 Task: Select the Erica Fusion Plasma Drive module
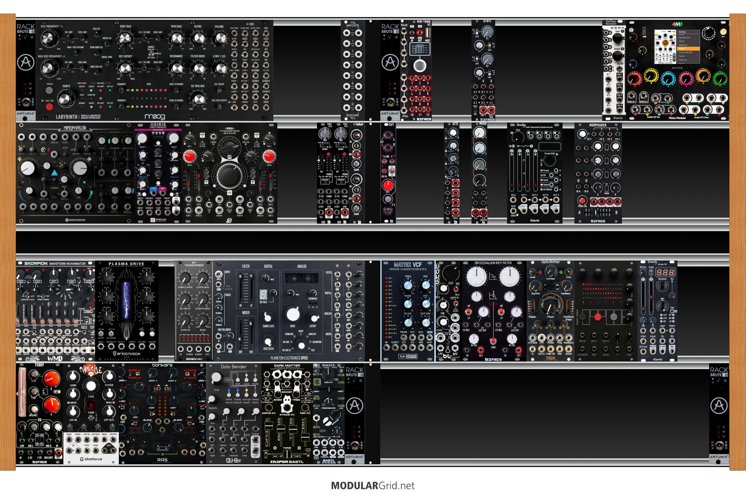127,311
